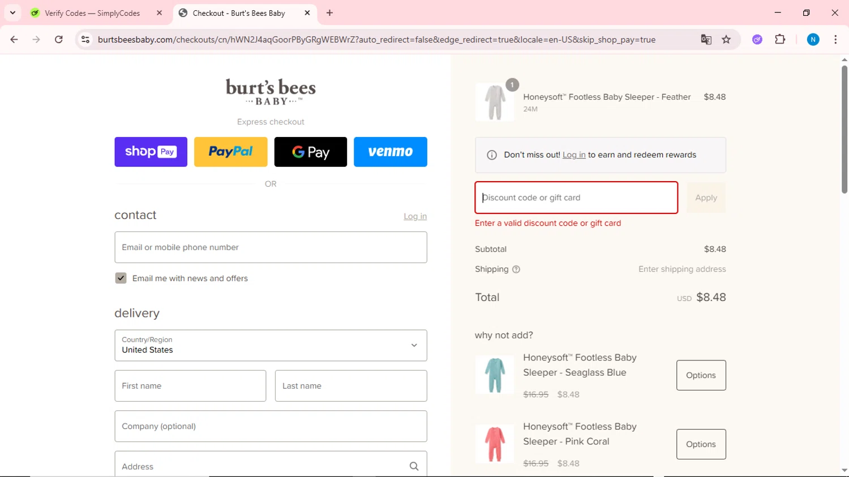Minimize the browser window
This screenshot has width=849, height=477.
778,12
